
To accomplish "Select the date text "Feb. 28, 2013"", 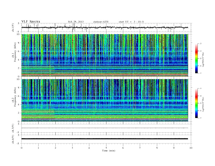I will click(x=76, y=22).
